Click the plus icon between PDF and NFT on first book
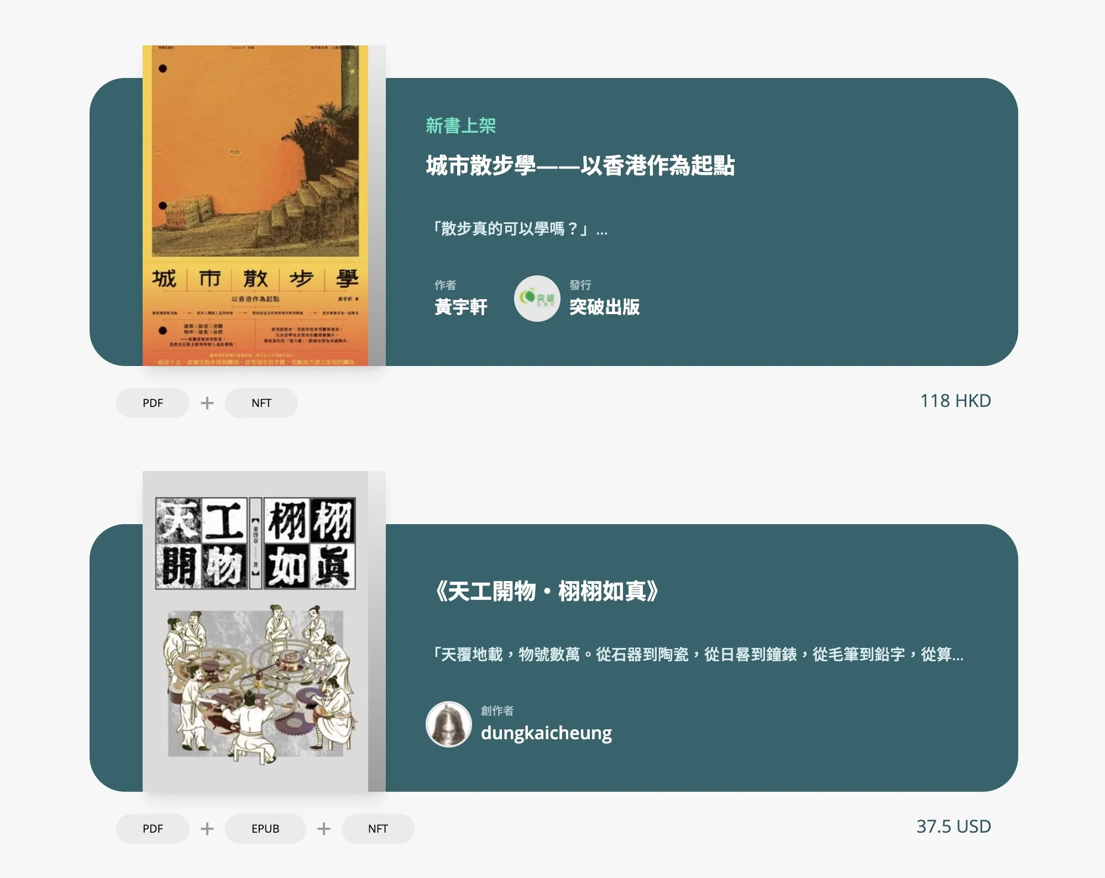Screen dimensions: 1105x878 (207, 403)
